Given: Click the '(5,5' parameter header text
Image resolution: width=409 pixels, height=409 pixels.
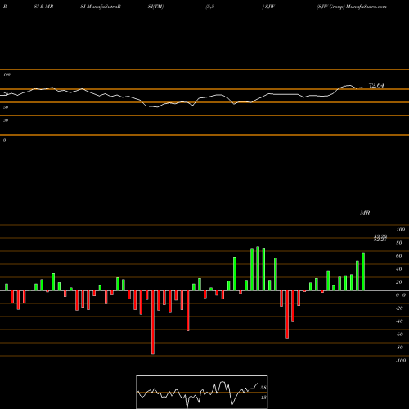Looking at the screenshot, I should tap(210, 7).
